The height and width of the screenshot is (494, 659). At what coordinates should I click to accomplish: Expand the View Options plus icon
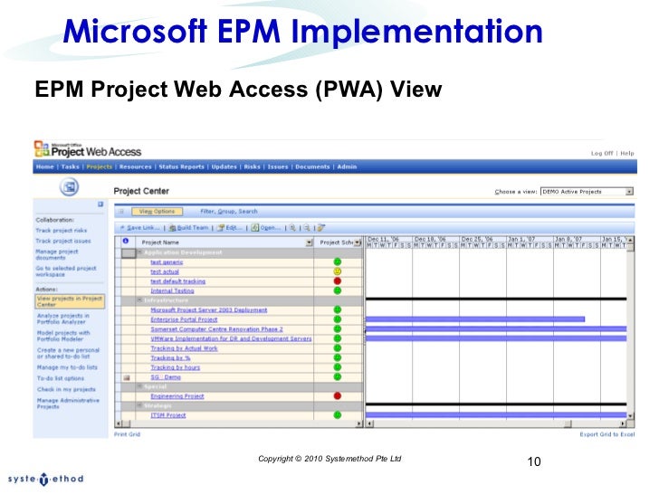point(121,212)
